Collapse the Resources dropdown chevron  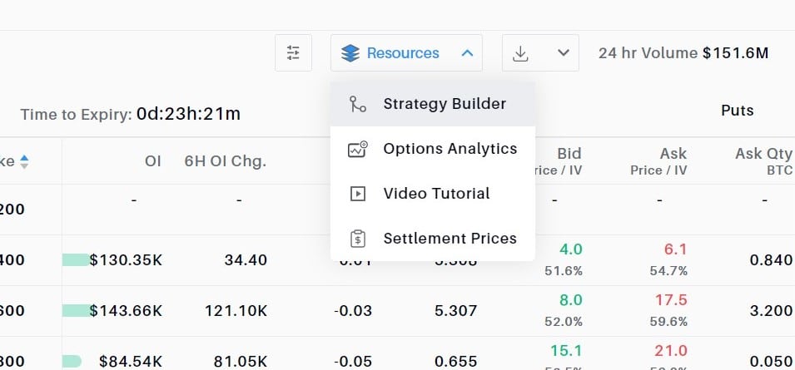(467, 53)
